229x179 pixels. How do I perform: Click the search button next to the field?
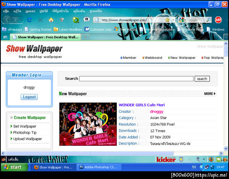point(202,79)
